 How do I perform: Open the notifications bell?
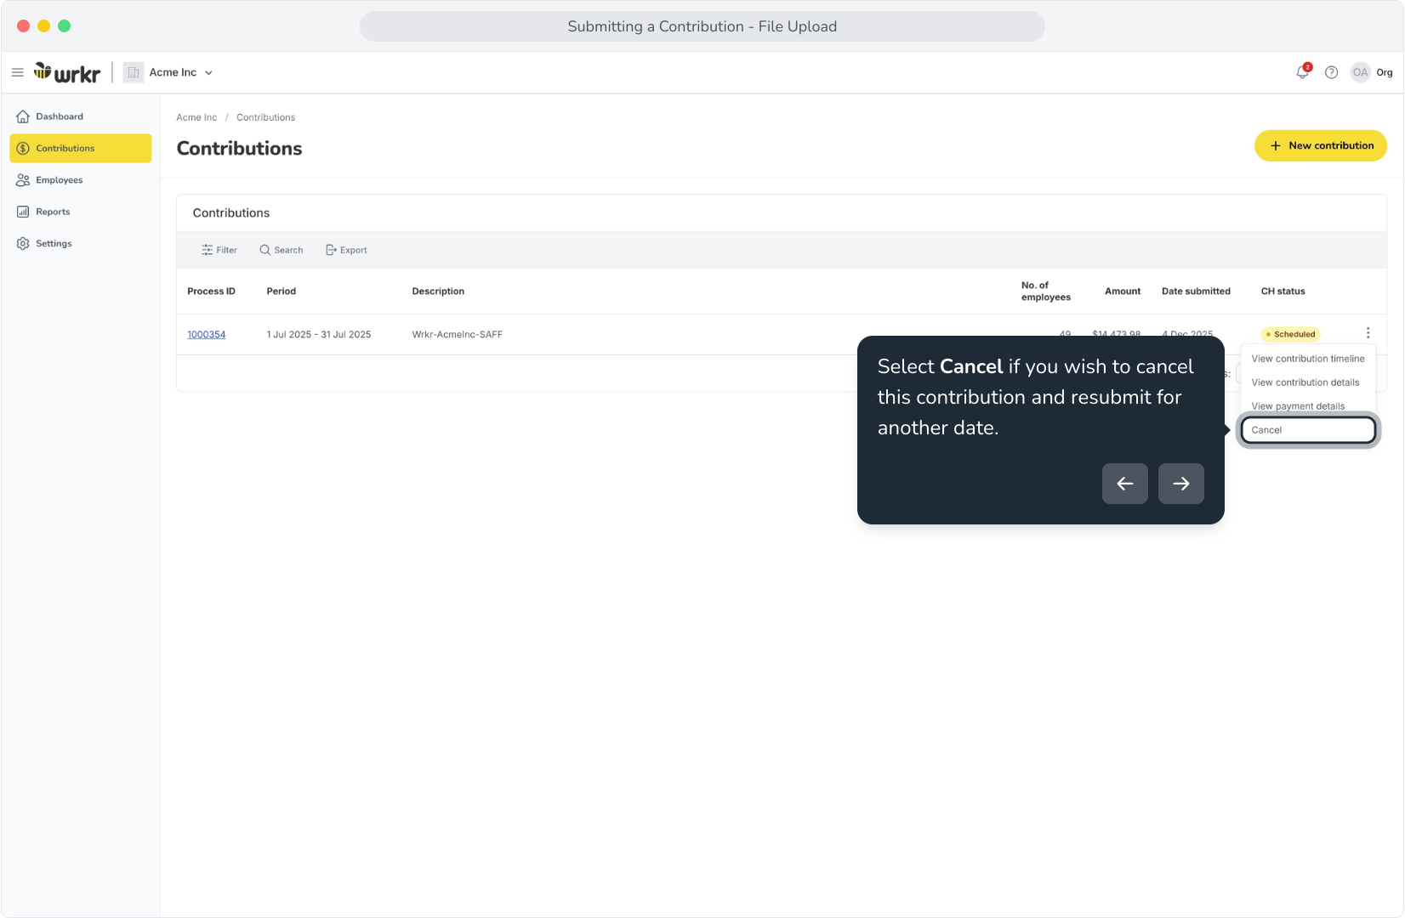1303,72
